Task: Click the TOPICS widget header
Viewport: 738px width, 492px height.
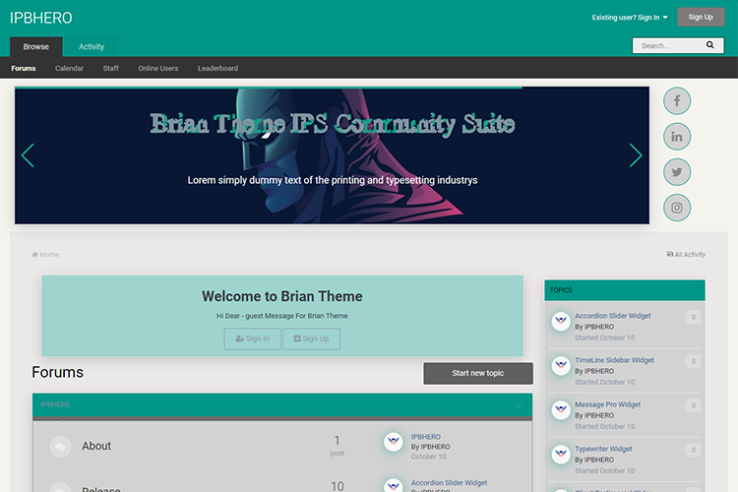Action: (x=625, y=290)
